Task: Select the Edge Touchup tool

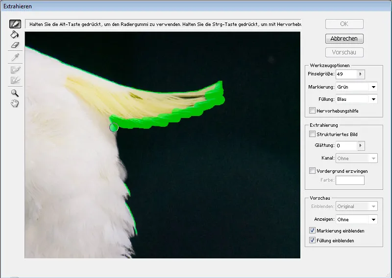Action: (15, 80)
